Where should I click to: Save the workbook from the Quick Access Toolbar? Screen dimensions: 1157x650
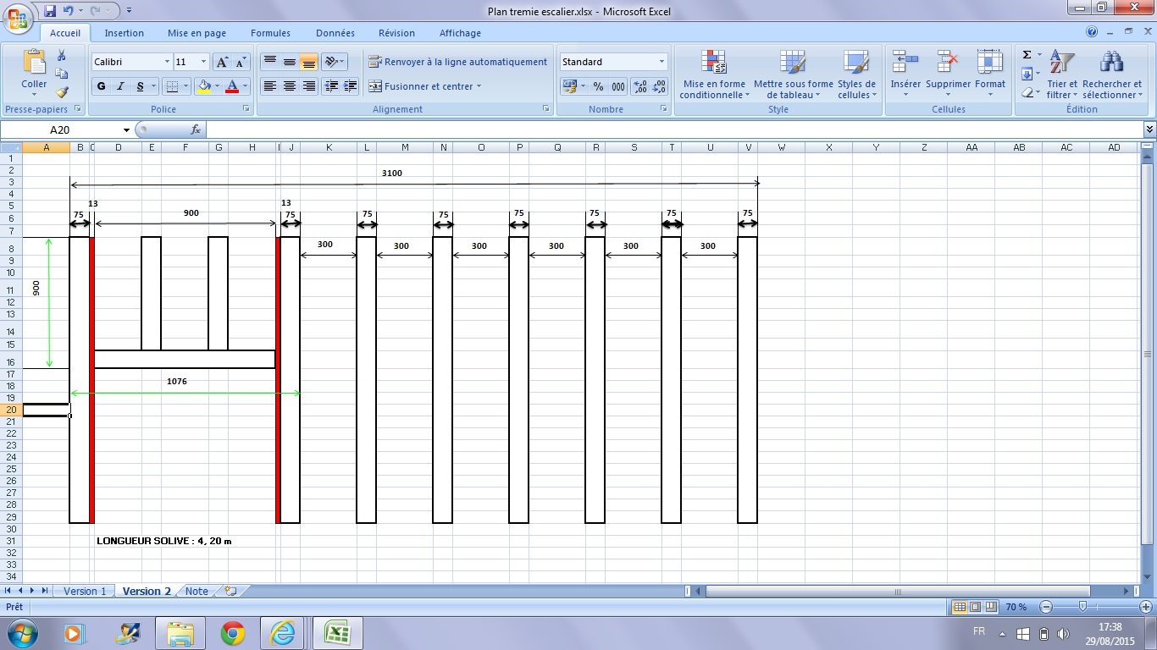tap(49, 11)
